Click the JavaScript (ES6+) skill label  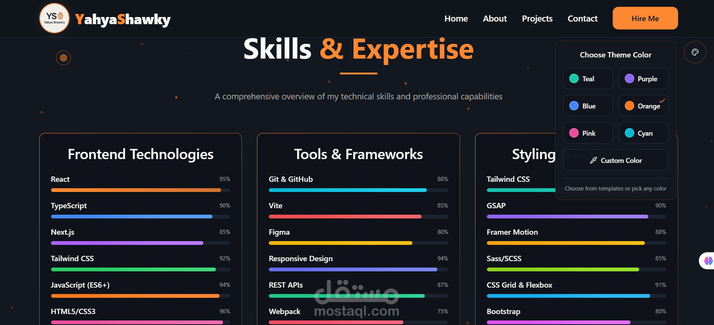click(x=80, y=285)
